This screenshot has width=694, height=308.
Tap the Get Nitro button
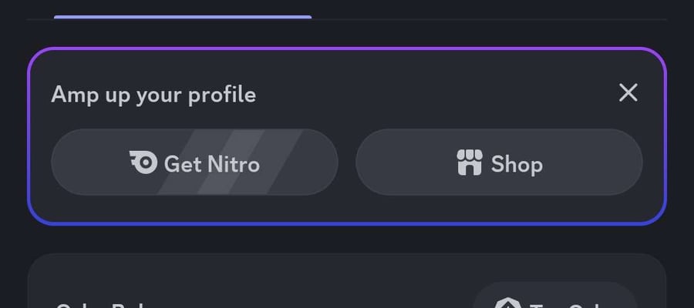[195, 162]
